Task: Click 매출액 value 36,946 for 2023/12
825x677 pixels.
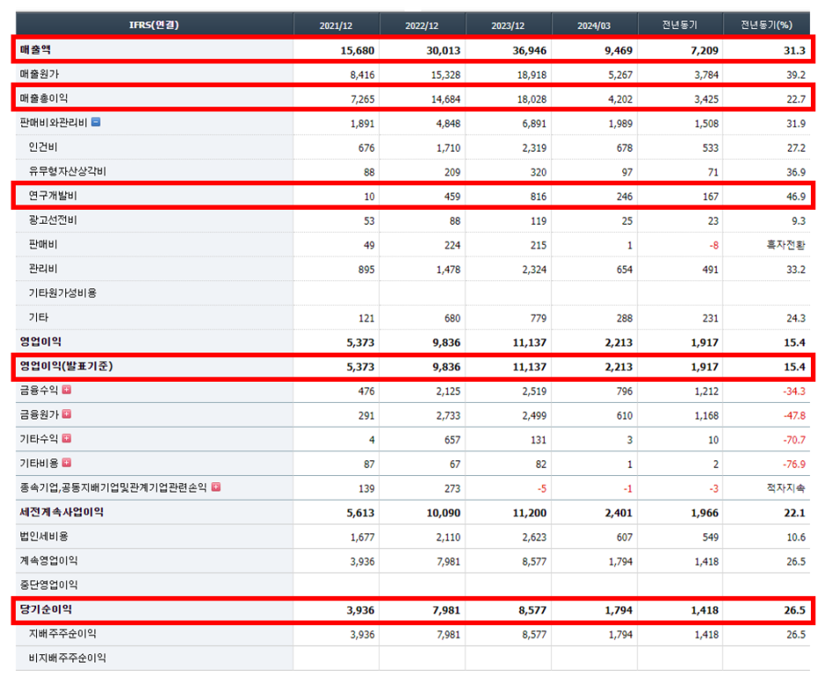Action: [530, 50]
